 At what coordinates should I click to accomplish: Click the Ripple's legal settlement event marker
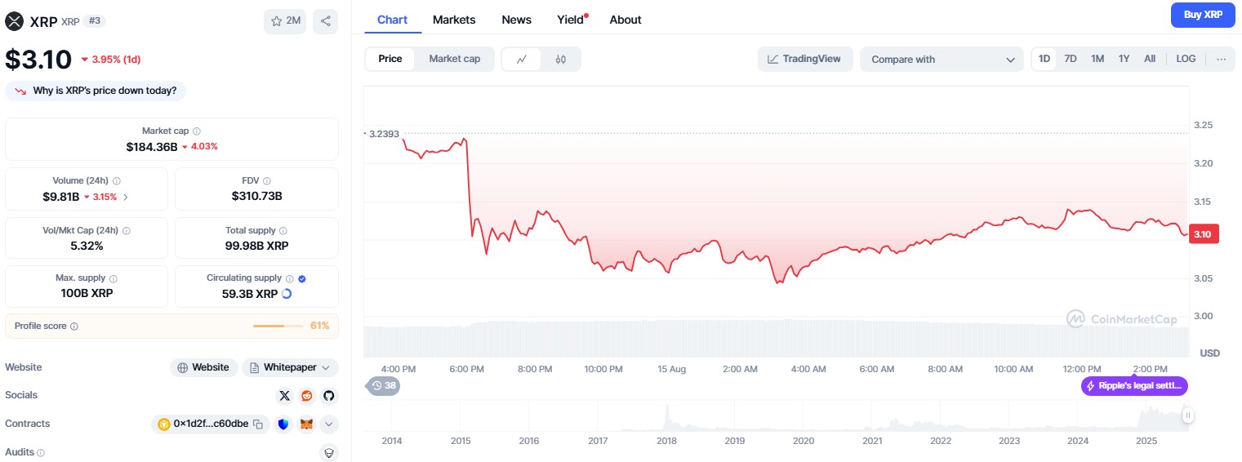[x=1134, y=385]
